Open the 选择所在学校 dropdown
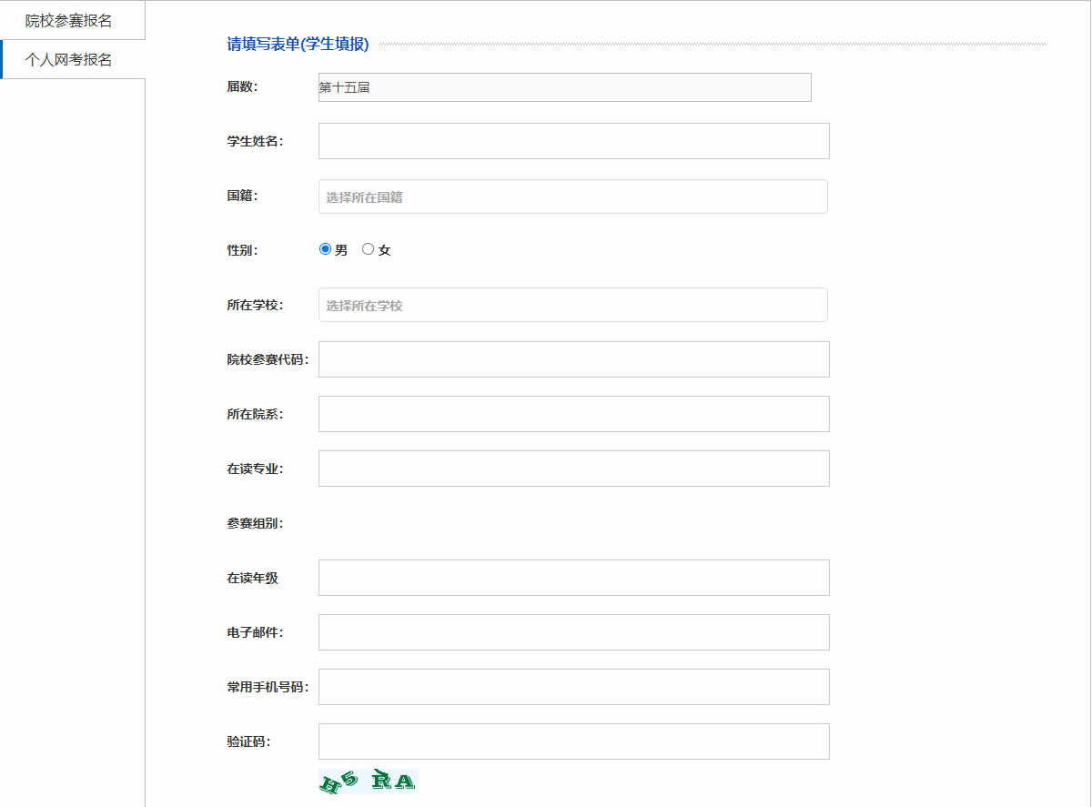This screenshot has width=1092, height=807. click(573, 305)
